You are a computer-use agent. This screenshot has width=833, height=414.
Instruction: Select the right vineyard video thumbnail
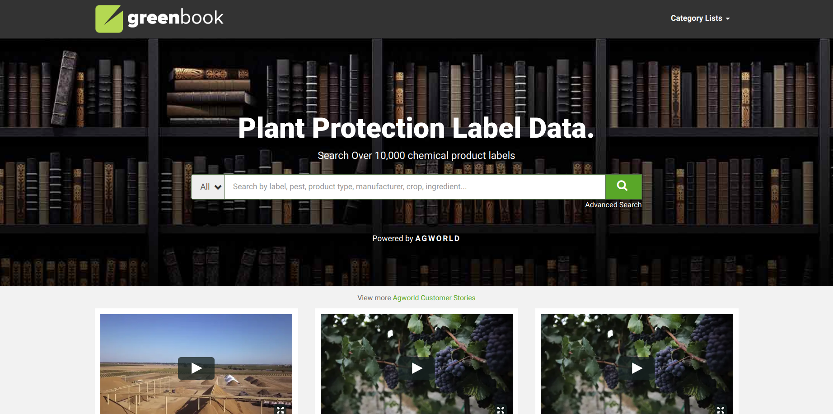636,364
